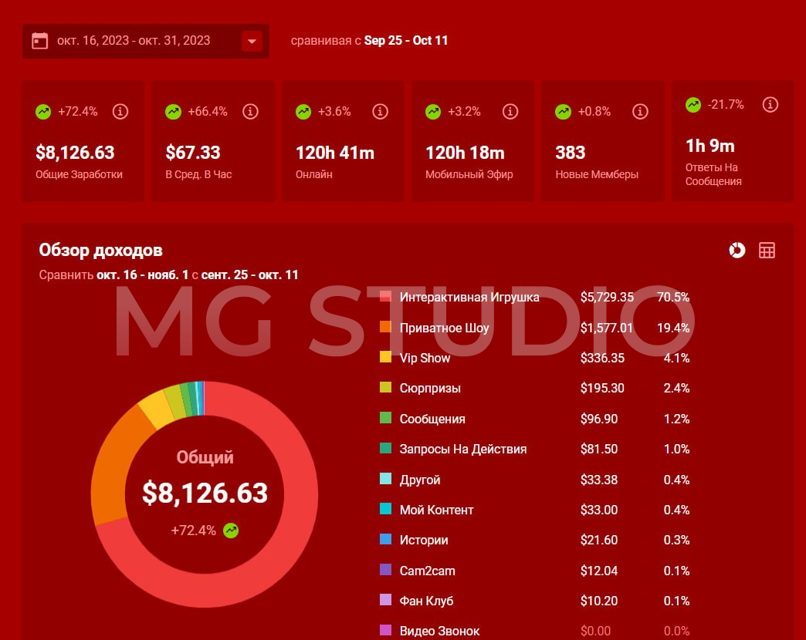Click info icon on Общие Заработки card
This screenshot has height=640, width=806.
tap(120, 112)
